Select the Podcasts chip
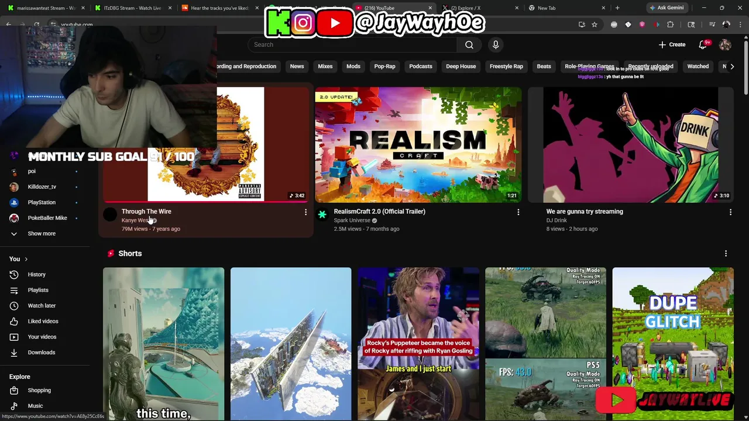Screen dimensions: 749x421 coord(421,67)
